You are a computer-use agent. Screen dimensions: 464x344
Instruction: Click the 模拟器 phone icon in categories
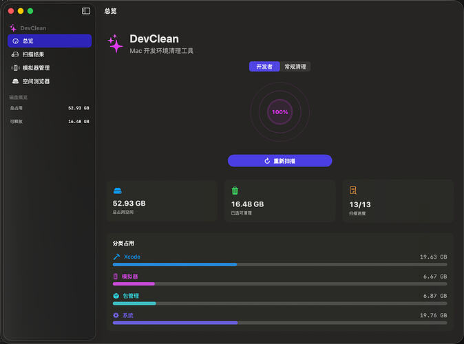(116, 277)
